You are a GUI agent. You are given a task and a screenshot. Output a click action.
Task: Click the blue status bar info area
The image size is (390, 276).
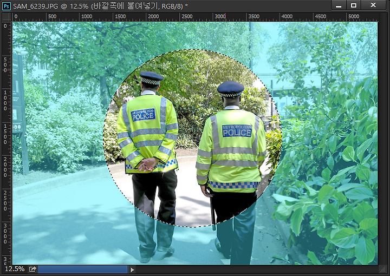click(82, 269)
